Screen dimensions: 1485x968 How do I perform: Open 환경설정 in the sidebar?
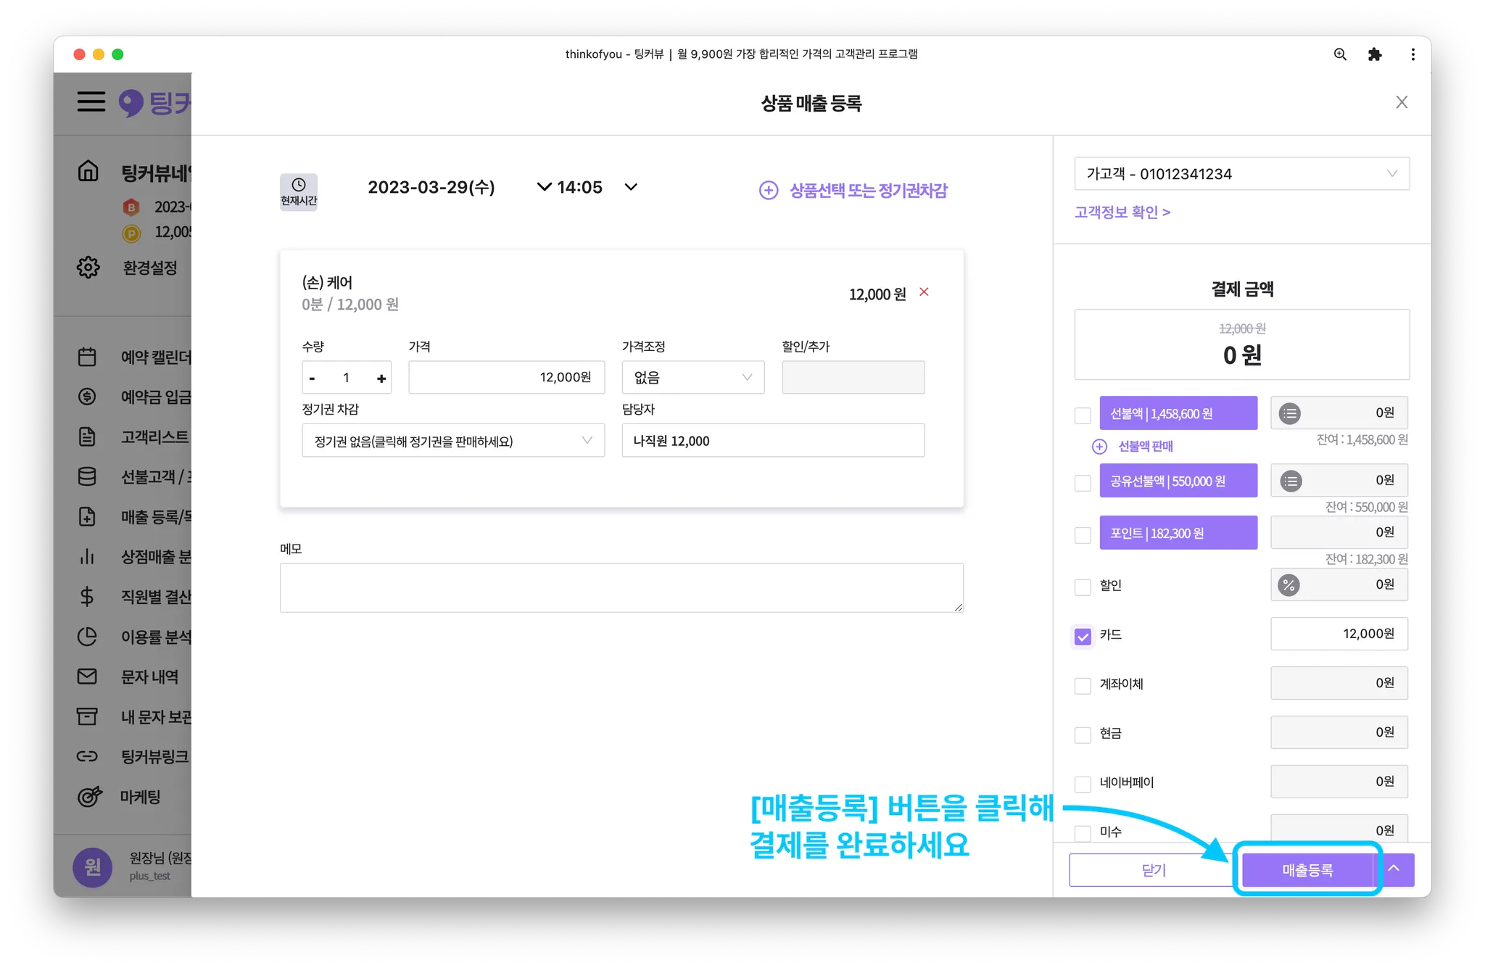[x=149, y=268]
